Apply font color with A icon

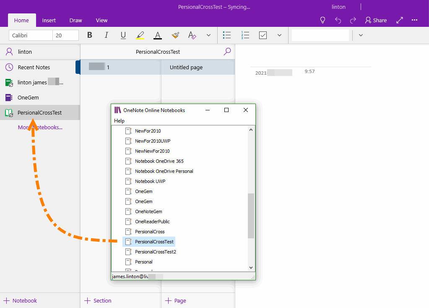coord(157,35)
